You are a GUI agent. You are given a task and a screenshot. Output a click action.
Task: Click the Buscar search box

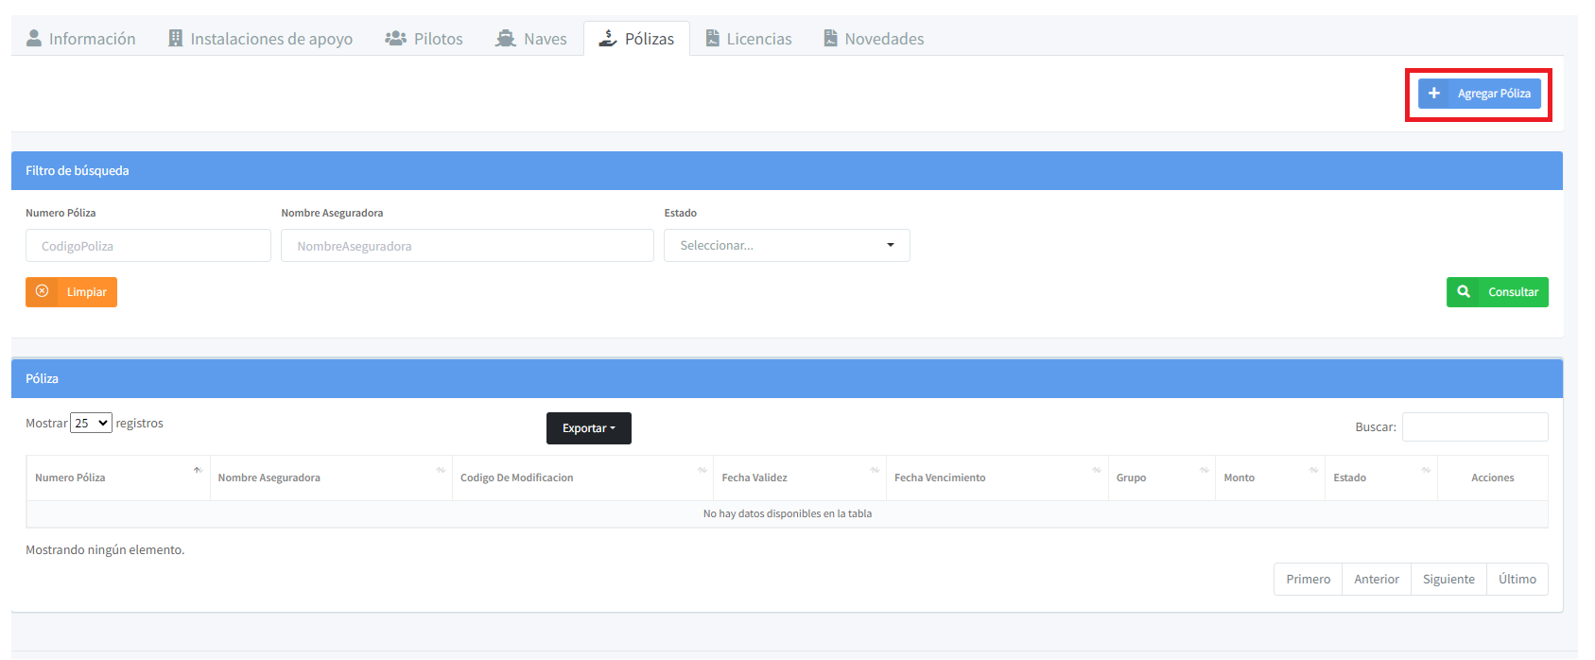point(1474,427)
